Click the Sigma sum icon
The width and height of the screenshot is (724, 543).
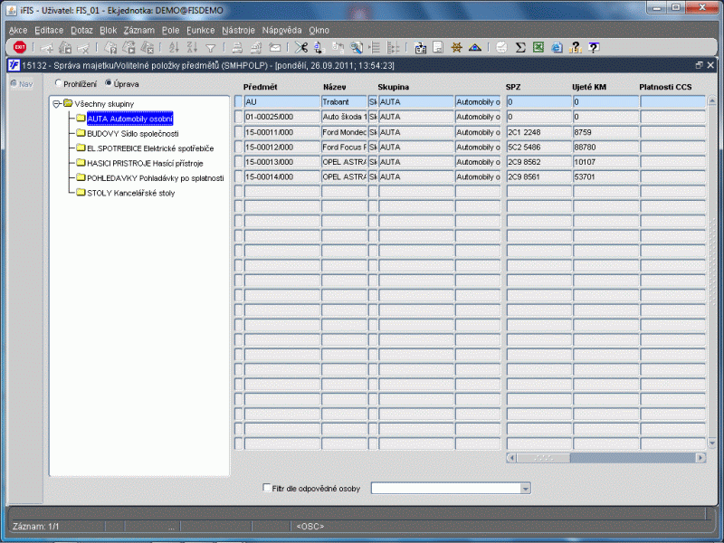pos(520,48)
